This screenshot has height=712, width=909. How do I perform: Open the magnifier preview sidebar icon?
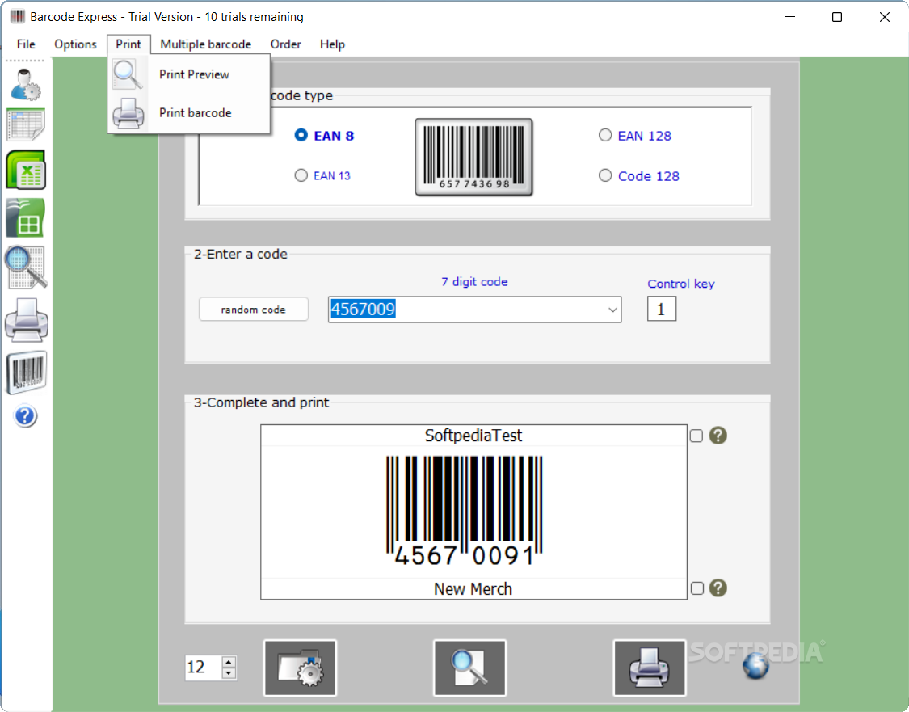26,268
